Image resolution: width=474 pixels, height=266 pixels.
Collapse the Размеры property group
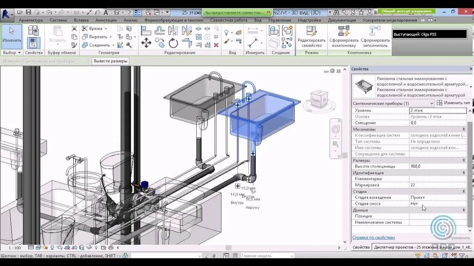tap(464, 160)
